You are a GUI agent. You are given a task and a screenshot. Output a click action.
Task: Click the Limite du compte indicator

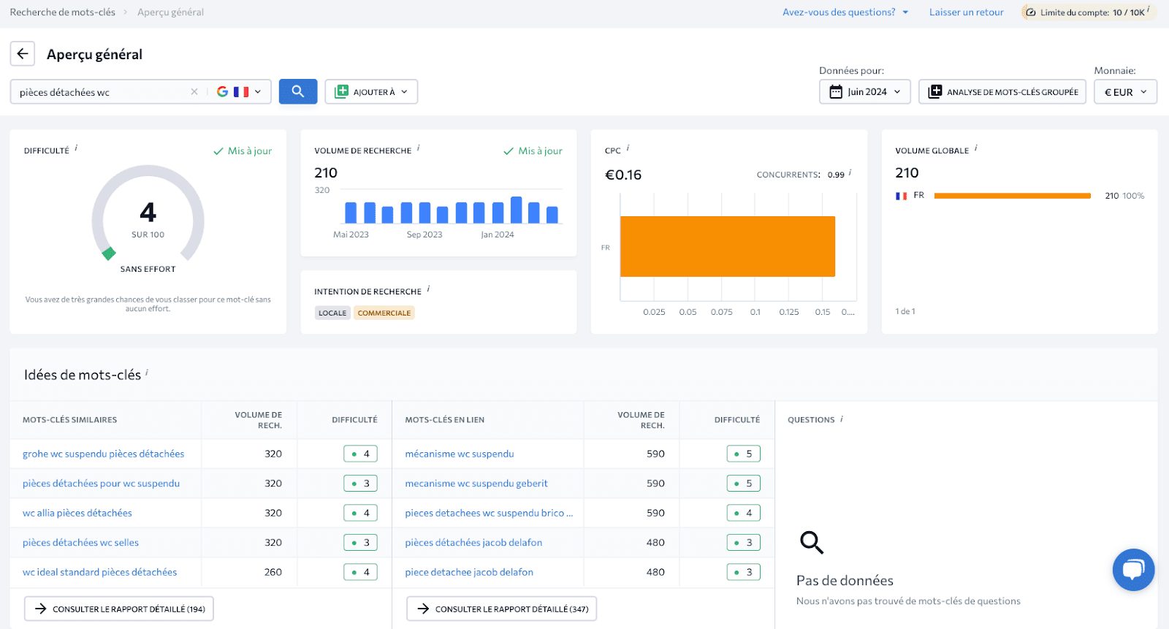1088,12
